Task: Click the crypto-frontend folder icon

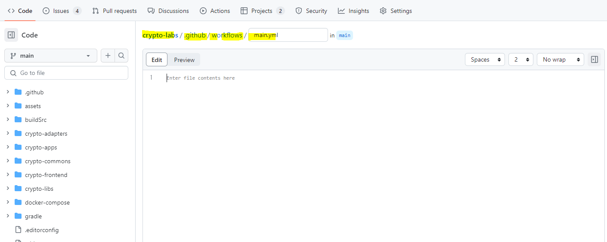Action: pos(18,174)
